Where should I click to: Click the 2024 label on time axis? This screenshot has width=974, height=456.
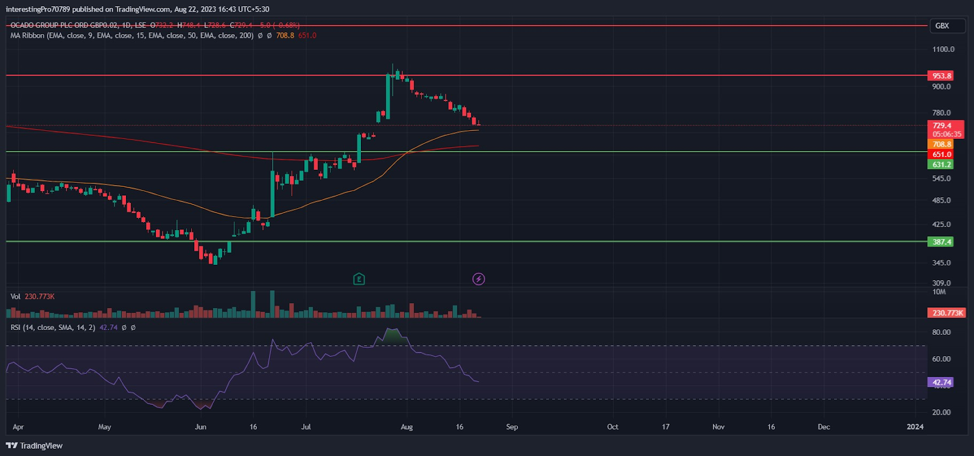click(915, 427)
